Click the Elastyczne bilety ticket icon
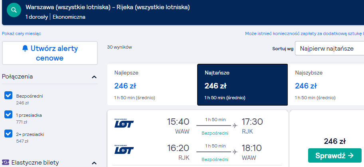Image resolution: width=364 pixels, height=167 pixels. (6, 163)
